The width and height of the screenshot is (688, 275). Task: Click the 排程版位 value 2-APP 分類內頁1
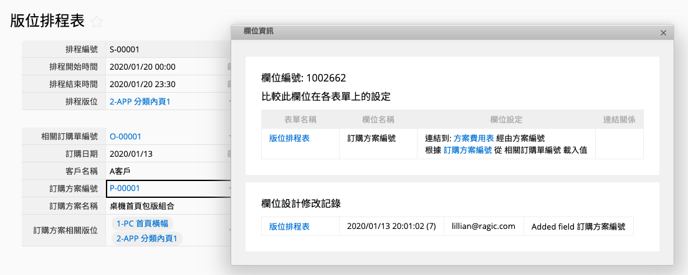(x=140, y=101)
